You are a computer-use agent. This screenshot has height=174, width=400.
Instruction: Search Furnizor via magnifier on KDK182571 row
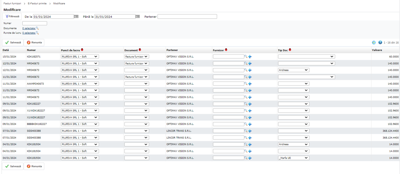click(x=246, y=57)
